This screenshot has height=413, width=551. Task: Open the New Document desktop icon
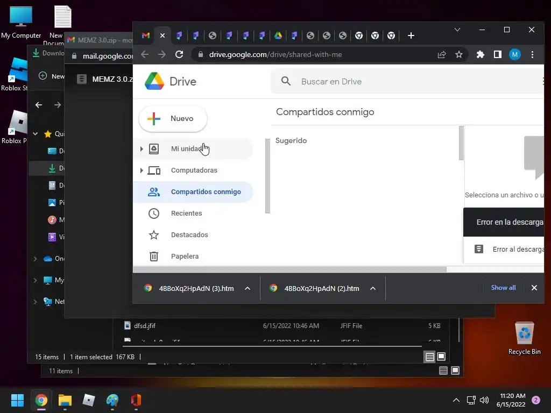coord(62,25)
